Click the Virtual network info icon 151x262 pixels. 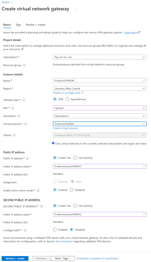click(26, 124)
